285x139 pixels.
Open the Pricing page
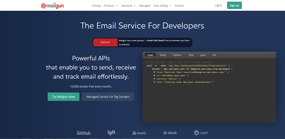(x=96, y=6)
